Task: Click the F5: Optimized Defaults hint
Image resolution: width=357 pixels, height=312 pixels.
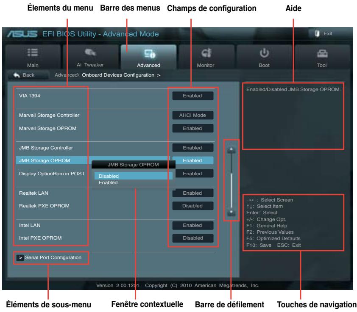Action: tap(273, 238)
